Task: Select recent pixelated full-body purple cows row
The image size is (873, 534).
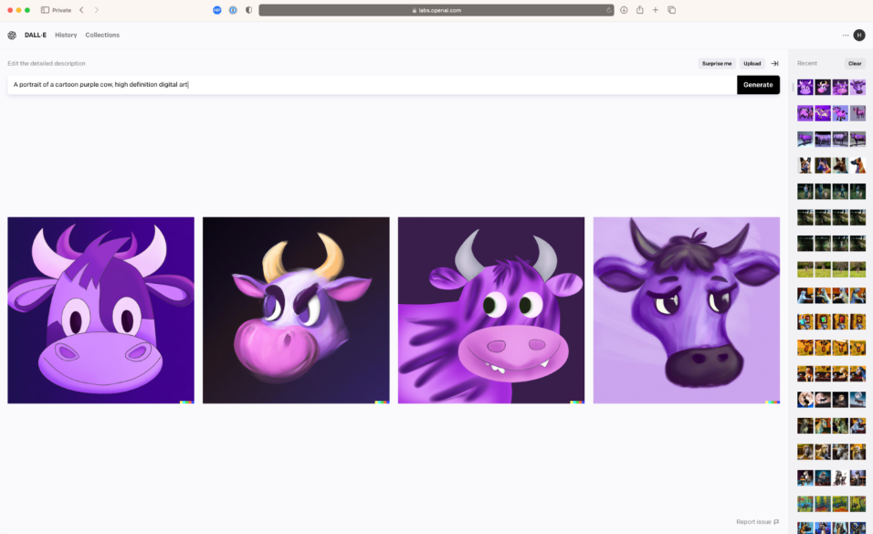Action: (x=831, y=113)
